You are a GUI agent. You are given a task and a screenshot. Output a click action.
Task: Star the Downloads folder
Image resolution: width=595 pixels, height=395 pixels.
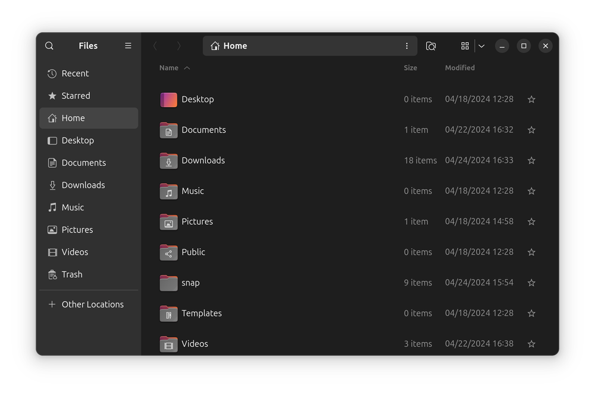[x=531, y=160]
